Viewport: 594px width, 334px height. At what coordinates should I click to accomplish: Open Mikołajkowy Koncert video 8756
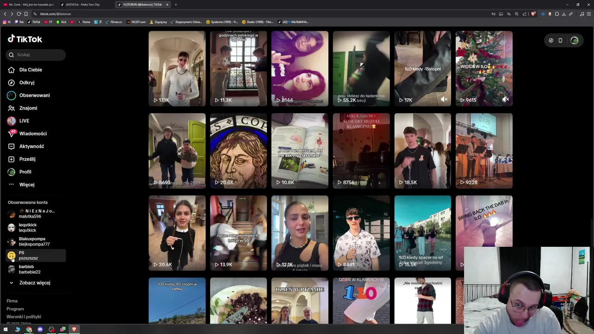tap(361, 151)
